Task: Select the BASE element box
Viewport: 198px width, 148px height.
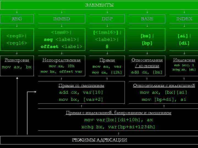Action: (x=147, y=19)
